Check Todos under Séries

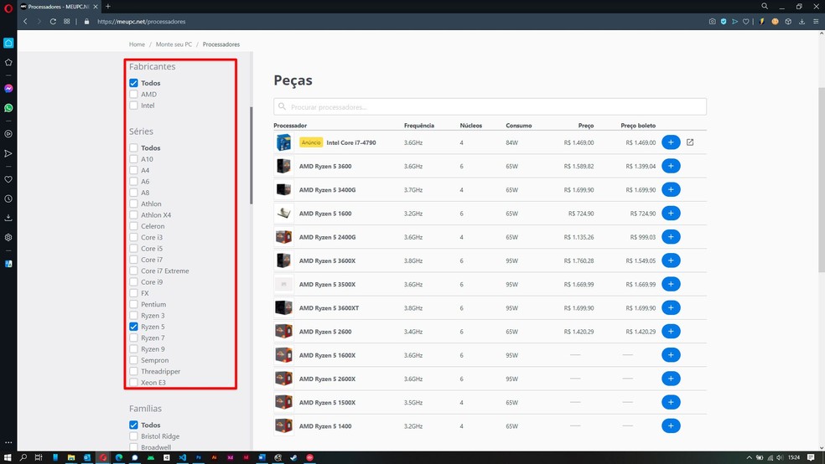tap(133, 147)
